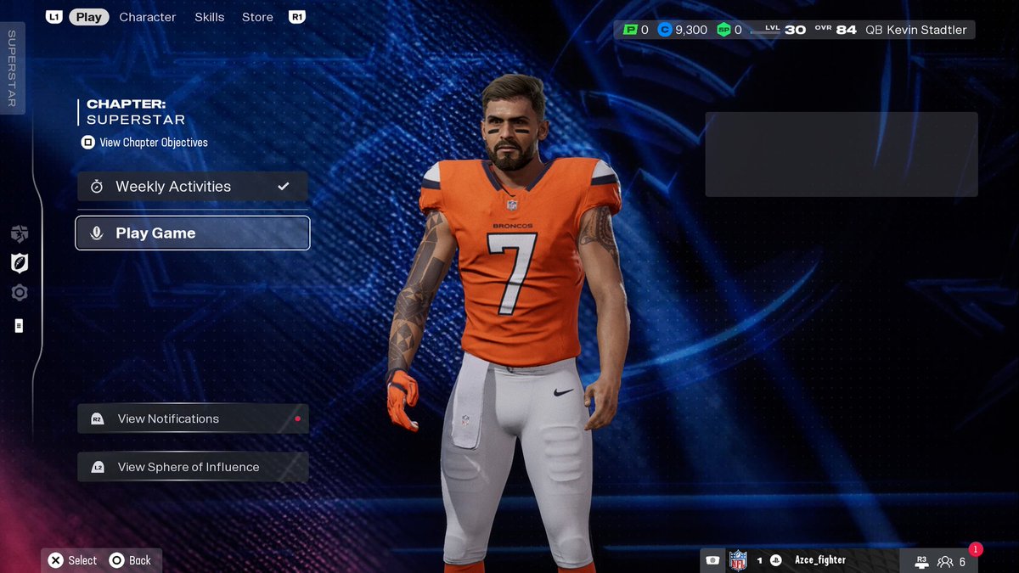Open Weekly Activities
The image size is (1019, 573).
pyautogui.click(x=193, y=187)
